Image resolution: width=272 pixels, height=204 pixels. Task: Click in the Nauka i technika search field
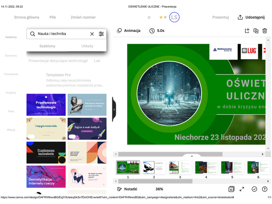61,34
